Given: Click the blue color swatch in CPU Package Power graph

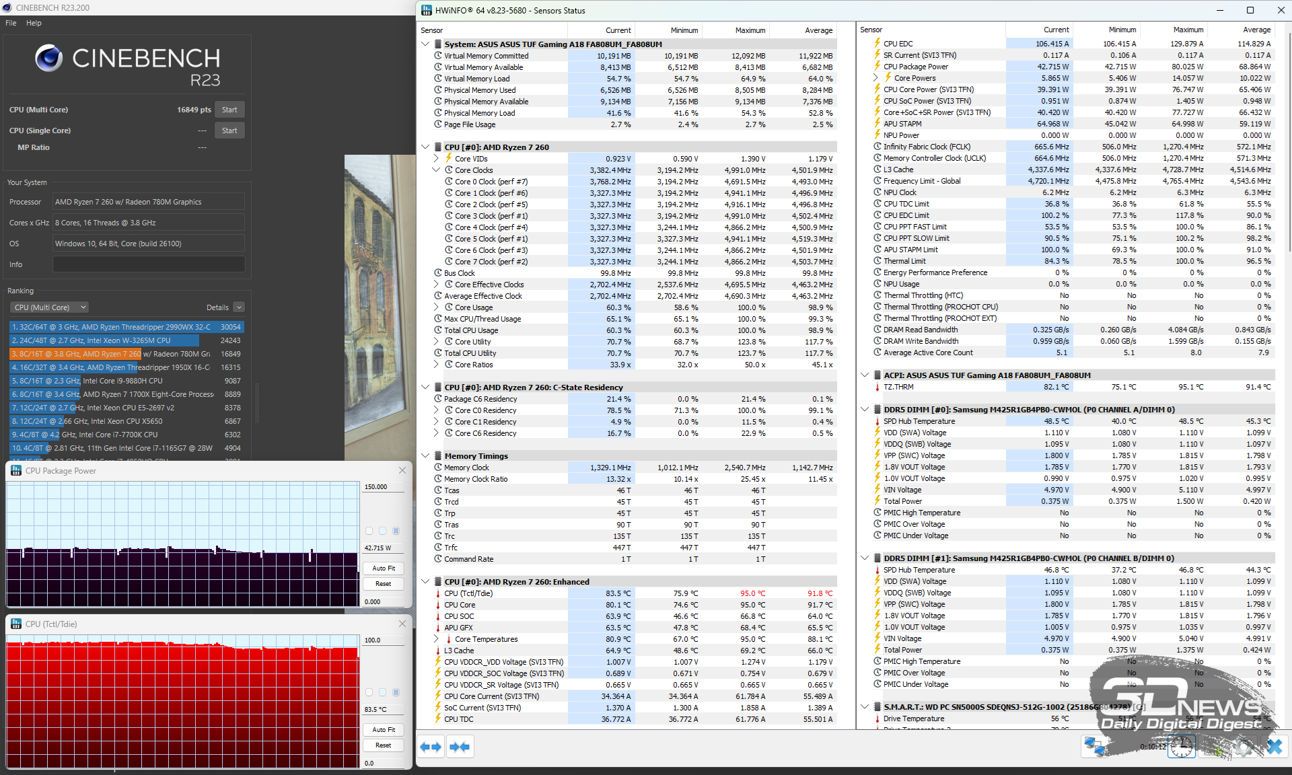Looking at the screenshot, I should coord(396,531).
